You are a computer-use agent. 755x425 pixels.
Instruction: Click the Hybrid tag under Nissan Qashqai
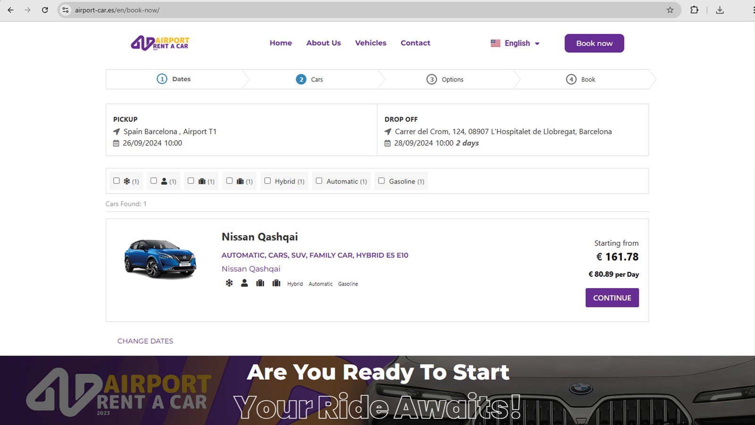pos(295,284)
